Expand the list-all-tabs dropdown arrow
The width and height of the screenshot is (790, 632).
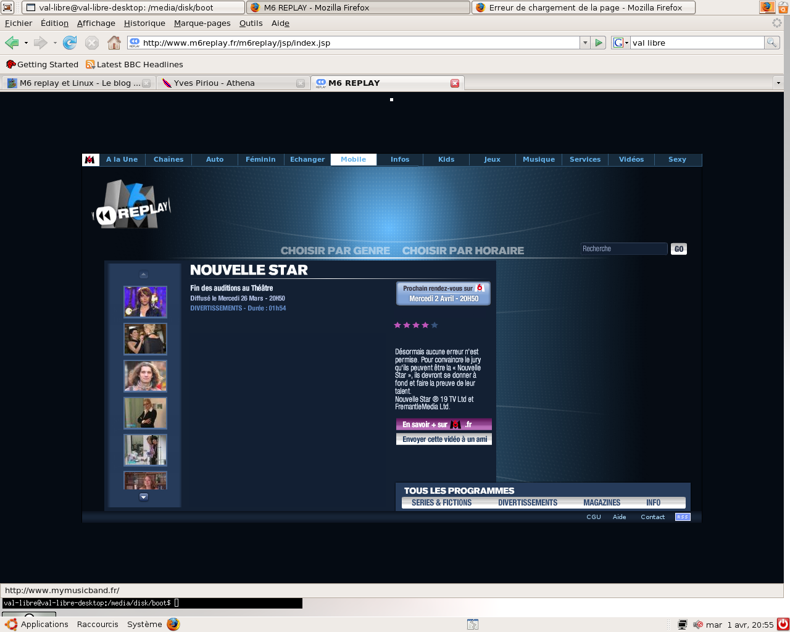tap(778, 83)
